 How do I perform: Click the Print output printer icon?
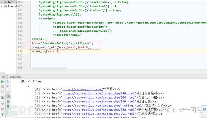8,102
